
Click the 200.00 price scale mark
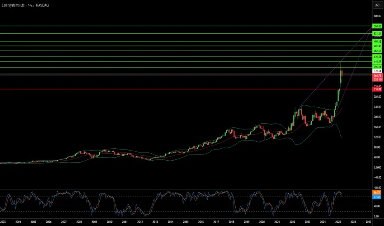377,117
